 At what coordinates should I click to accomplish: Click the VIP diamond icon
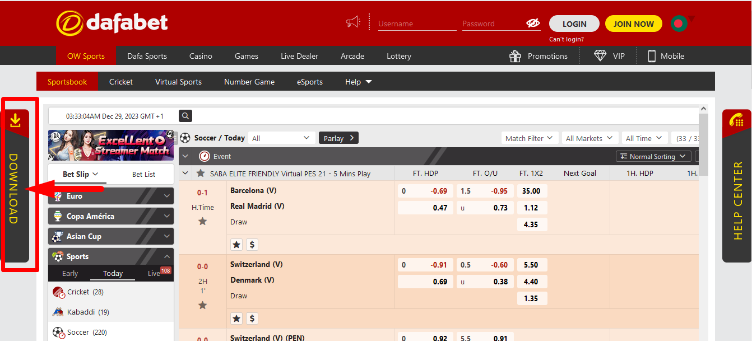pyautogui.click(x=600, y=56)
